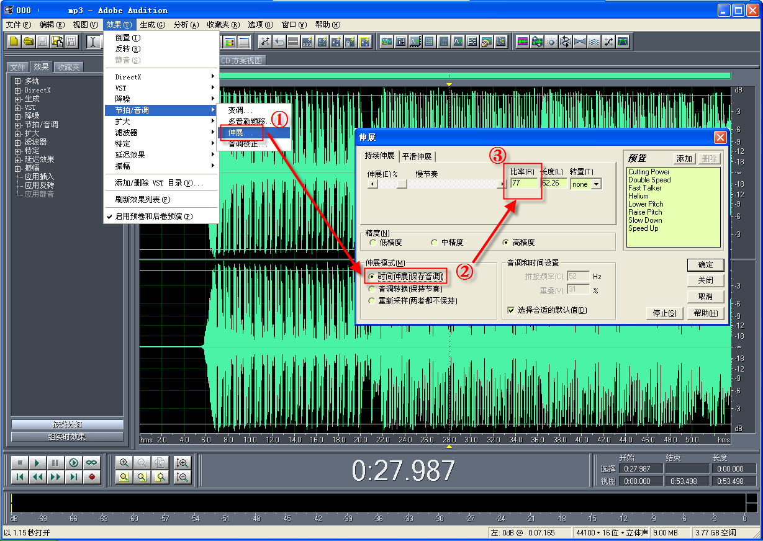The height and width of the screenshot is (541, 763).
Task: Select the low precision (低精度) radio option
Action: click(x=373, y=243)
